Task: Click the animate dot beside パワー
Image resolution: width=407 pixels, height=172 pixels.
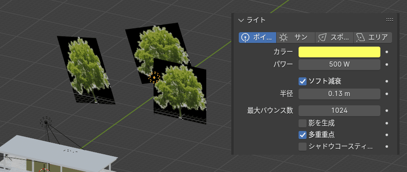Action: [387, 64]
